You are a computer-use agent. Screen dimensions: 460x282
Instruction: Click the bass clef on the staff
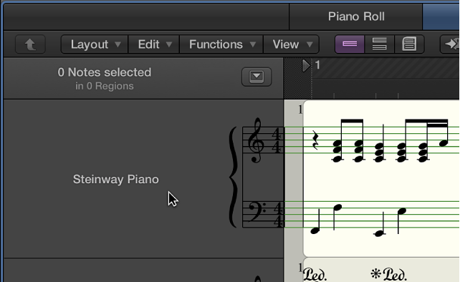tap(257, 213)
